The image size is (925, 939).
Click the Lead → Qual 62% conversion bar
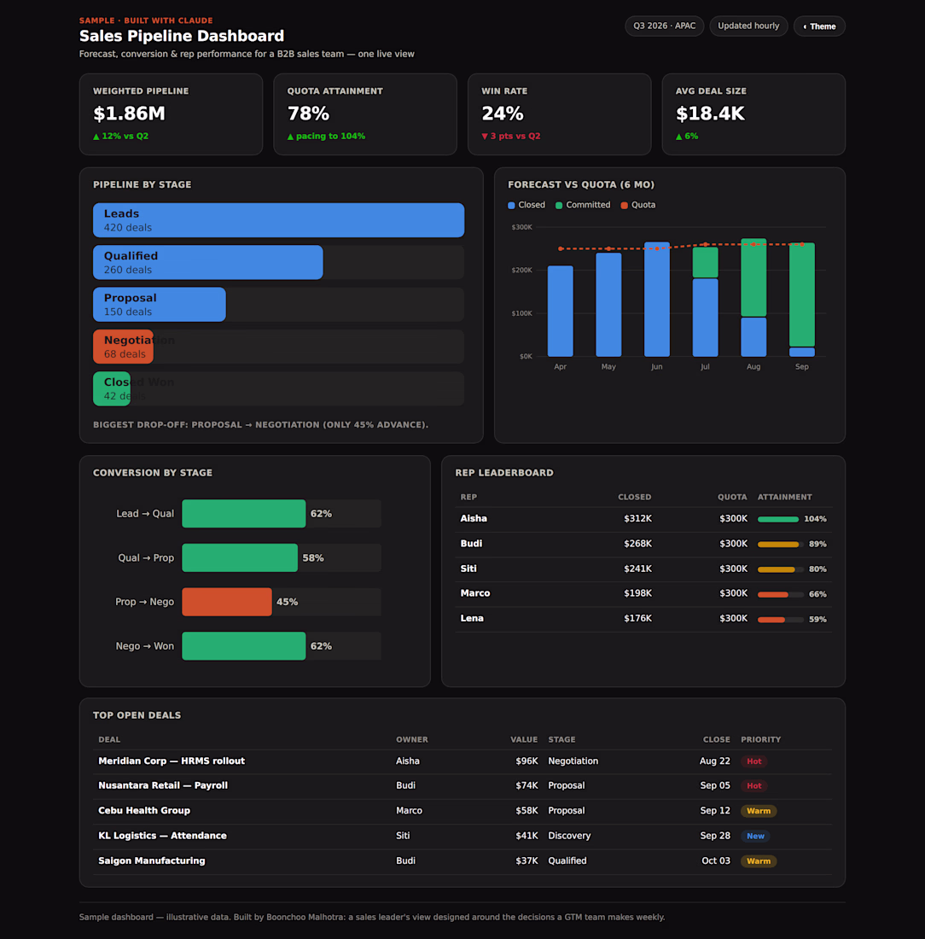pyautogui.click(x=244, y=514)
